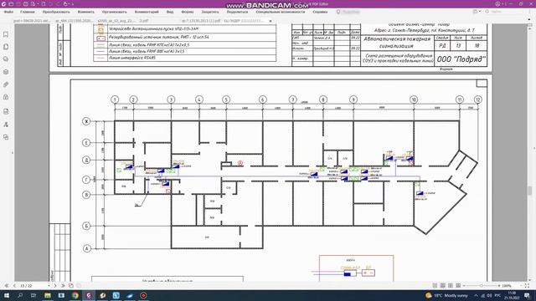Go to previous page arrow in status bar
536x301 pixels.
(14, 286)
